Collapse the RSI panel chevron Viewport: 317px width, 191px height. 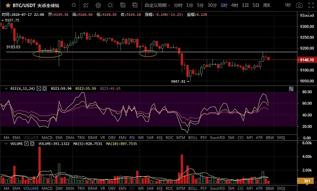click(x=6, y=89)
